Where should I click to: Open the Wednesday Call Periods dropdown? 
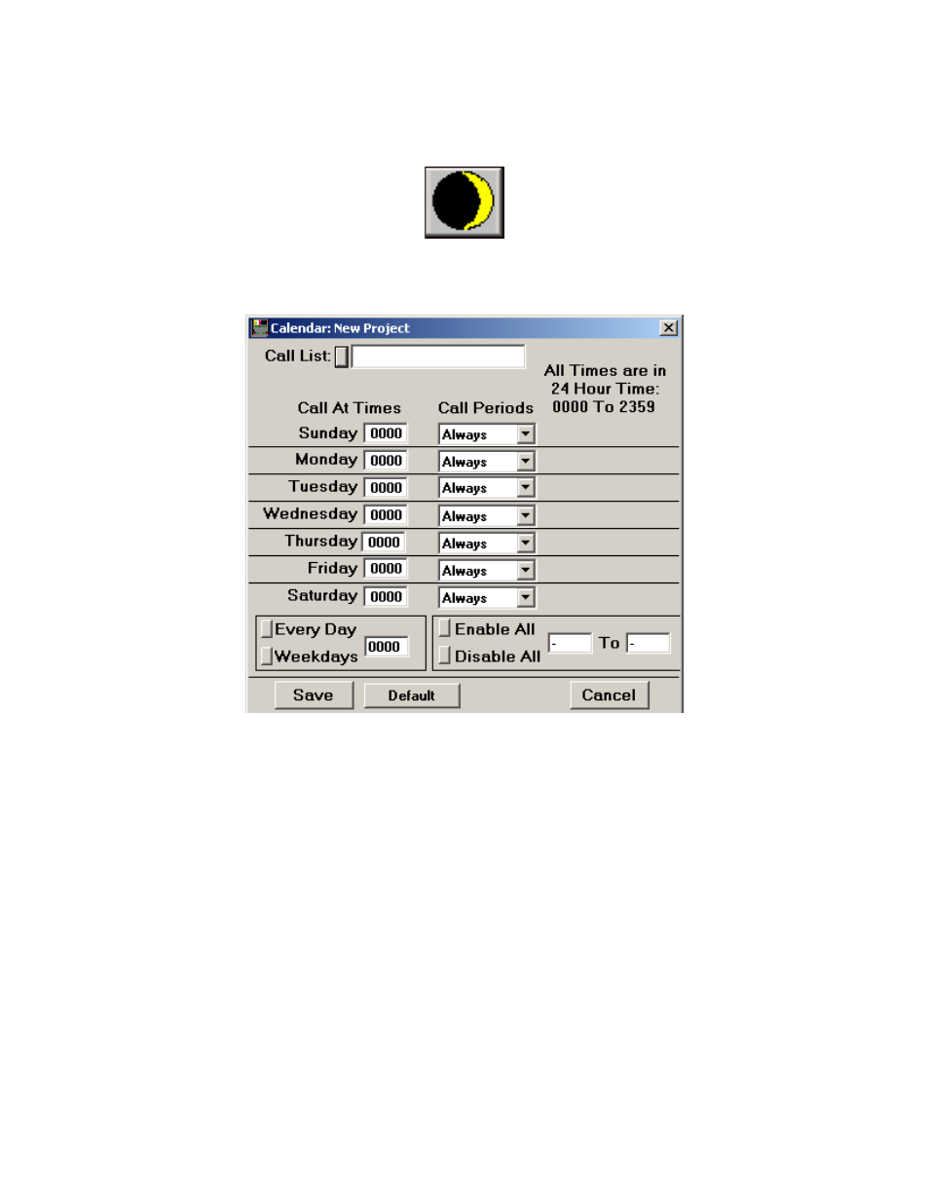[525, 516]
